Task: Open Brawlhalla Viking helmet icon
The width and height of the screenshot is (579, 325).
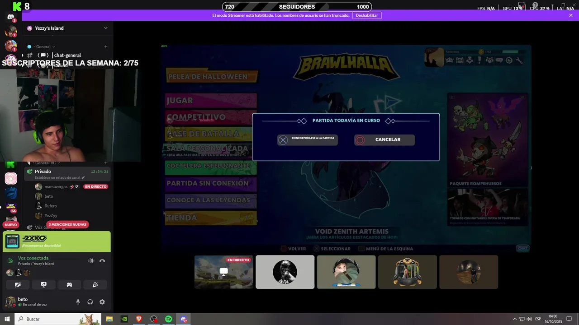Action: pos(450,60)
